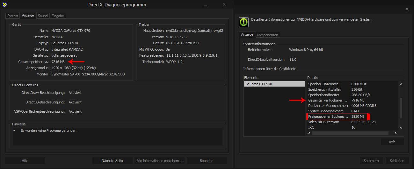Click the DirectDraw-Beschleunigung Aktiviert value
414x169 pixels.
coord(75,93)
